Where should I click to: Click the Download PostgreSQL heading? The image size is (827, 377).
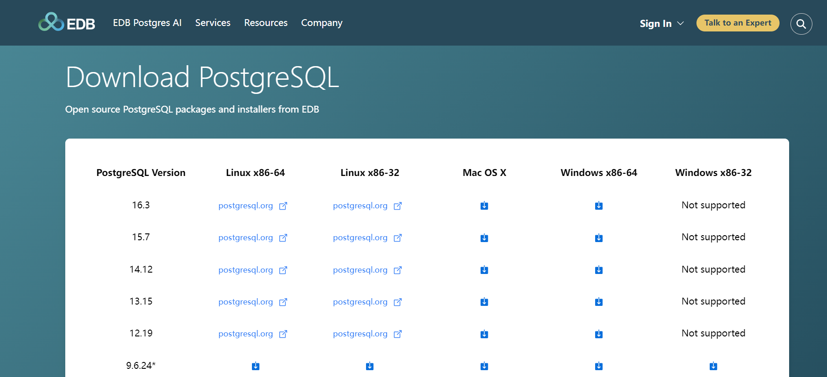click(202, 77)
